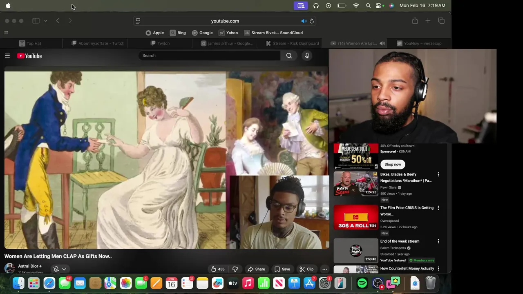The width and height of the screenshot is (523, 294).
Task: Open Siri from menu bar
Action: [x=391, y=6]
